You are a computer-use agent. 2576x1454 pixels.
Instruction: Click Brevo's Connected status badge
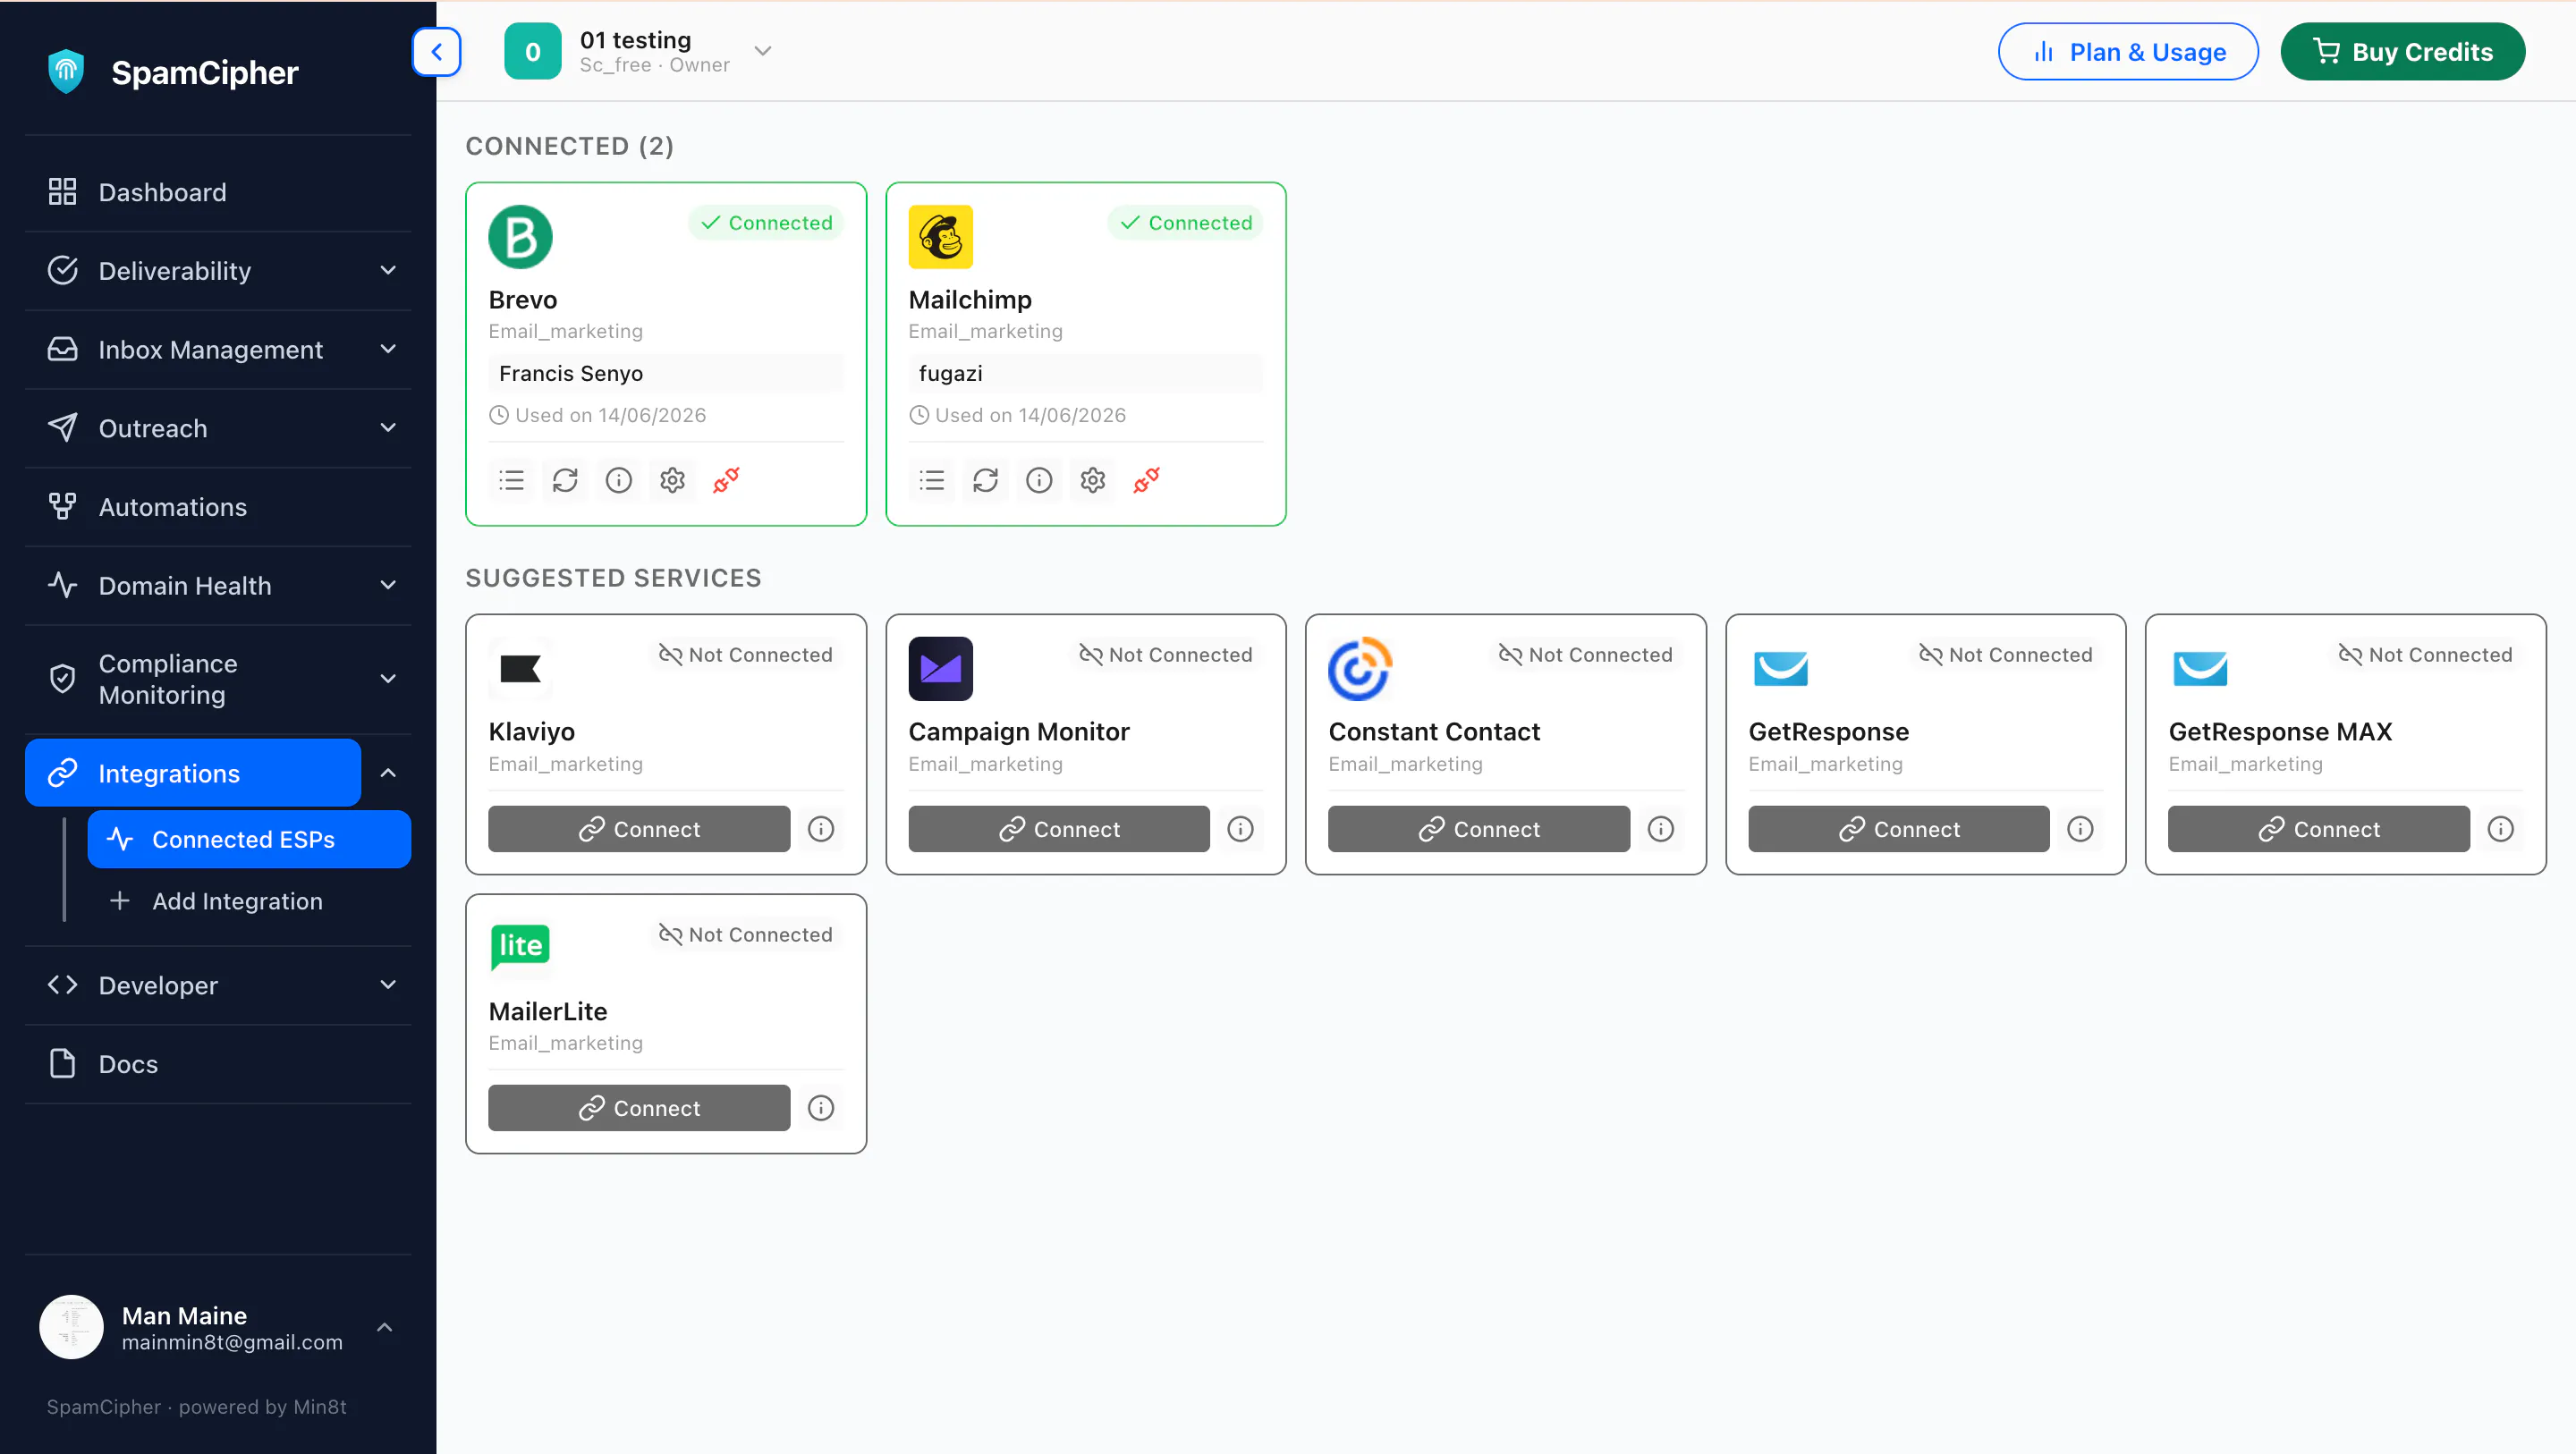(766, 223)
